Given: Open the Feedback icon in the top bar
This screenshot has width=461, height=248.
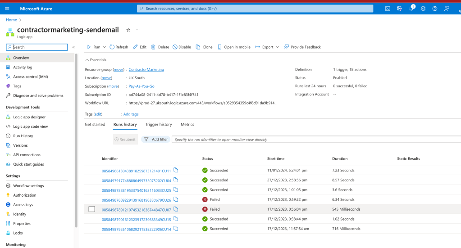Looking at the screenshot, I should [x=447, y=9].
